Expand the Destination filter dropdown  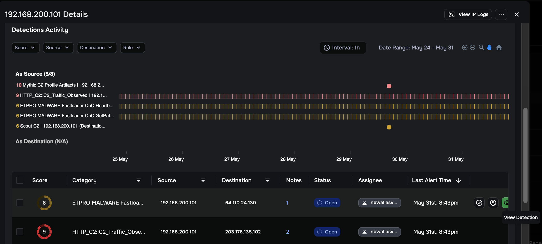[97, 48]
